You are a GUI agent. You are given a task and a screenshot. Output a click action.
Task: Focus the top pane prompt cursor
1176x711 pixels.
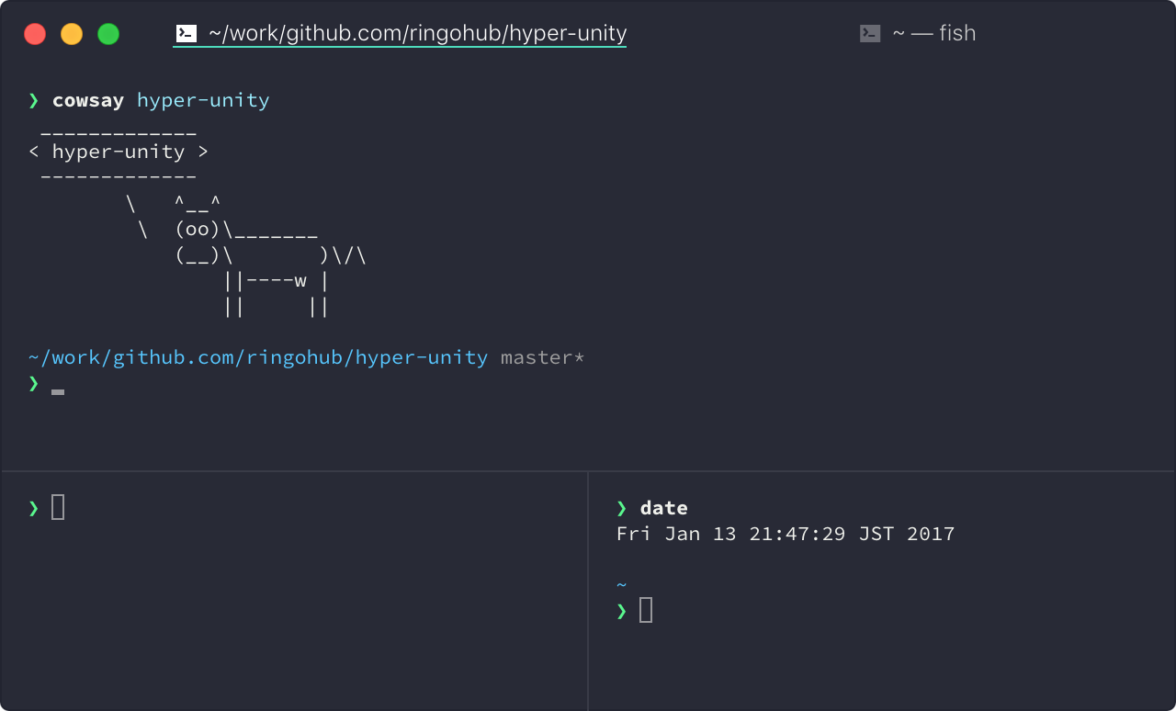pos(58,392)
